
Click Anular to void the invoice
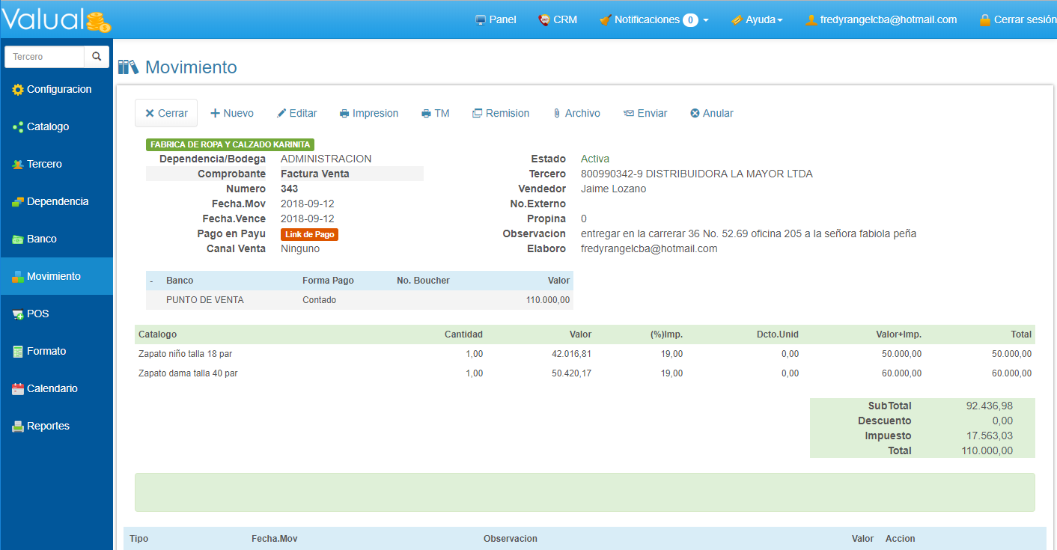(x=711, y=113)
